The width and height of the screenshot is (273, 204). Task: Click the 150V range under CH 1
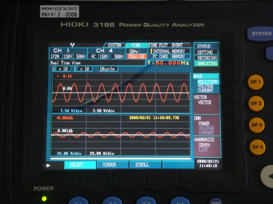(68, 57)
